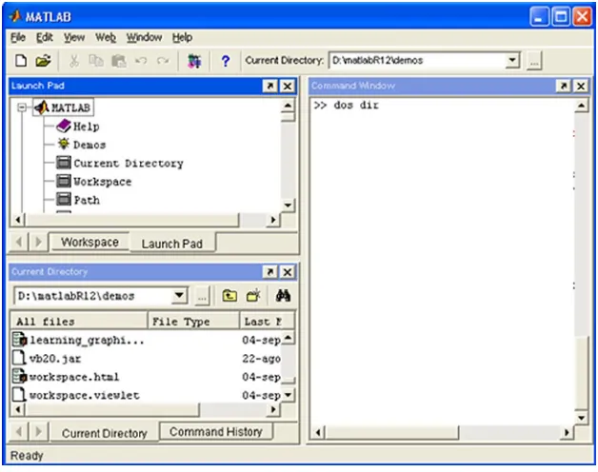Click the Cut scissors icon
This screenshot has height=472, width=598.
(74, 61)
